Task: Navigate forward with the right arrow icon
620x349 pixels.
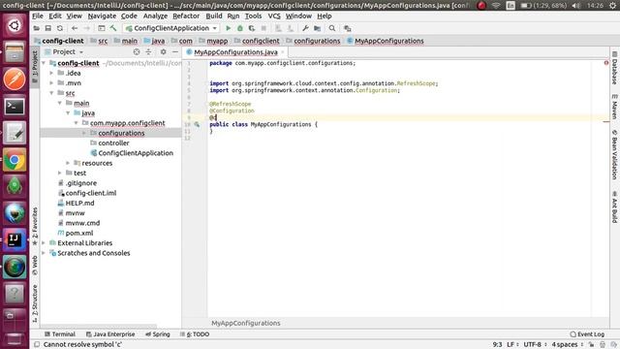Action: 86,28
